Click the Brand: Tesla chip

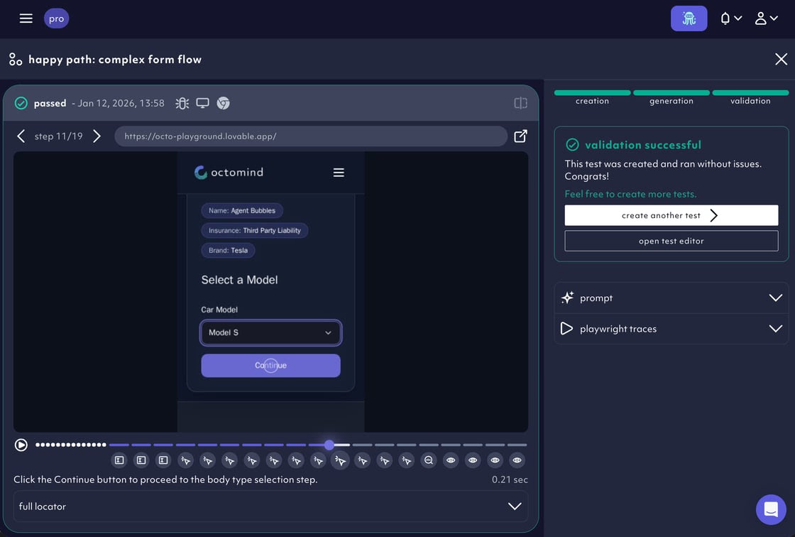click(228, 250)
